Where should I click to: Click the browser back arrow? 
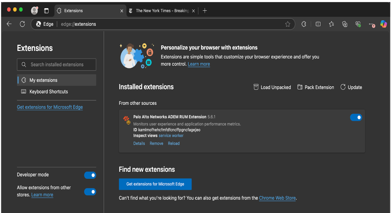click(9, 24)
